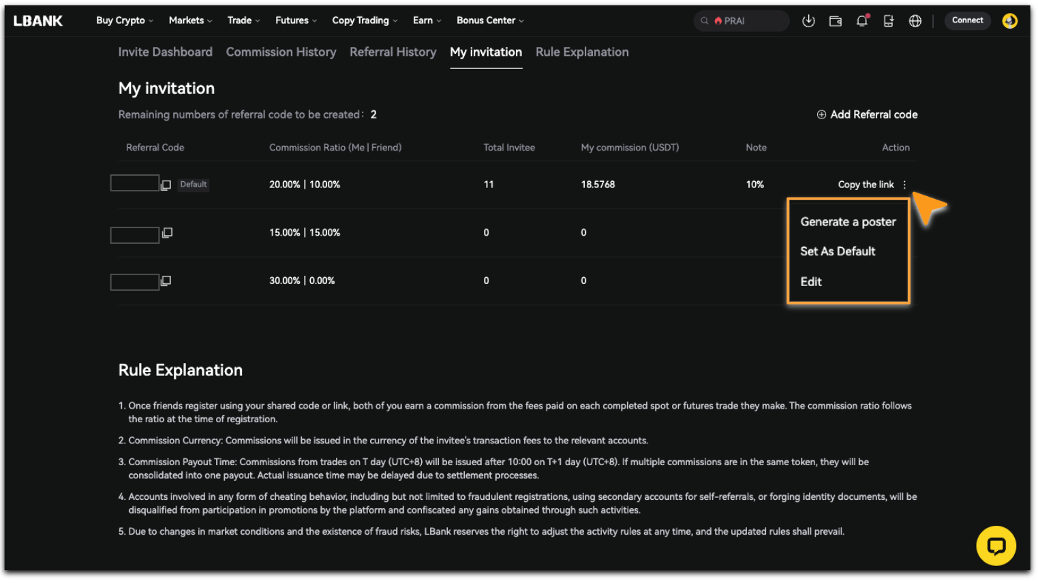Switch to the Commission History tab
1038x583 pixels.
point(281,52)
